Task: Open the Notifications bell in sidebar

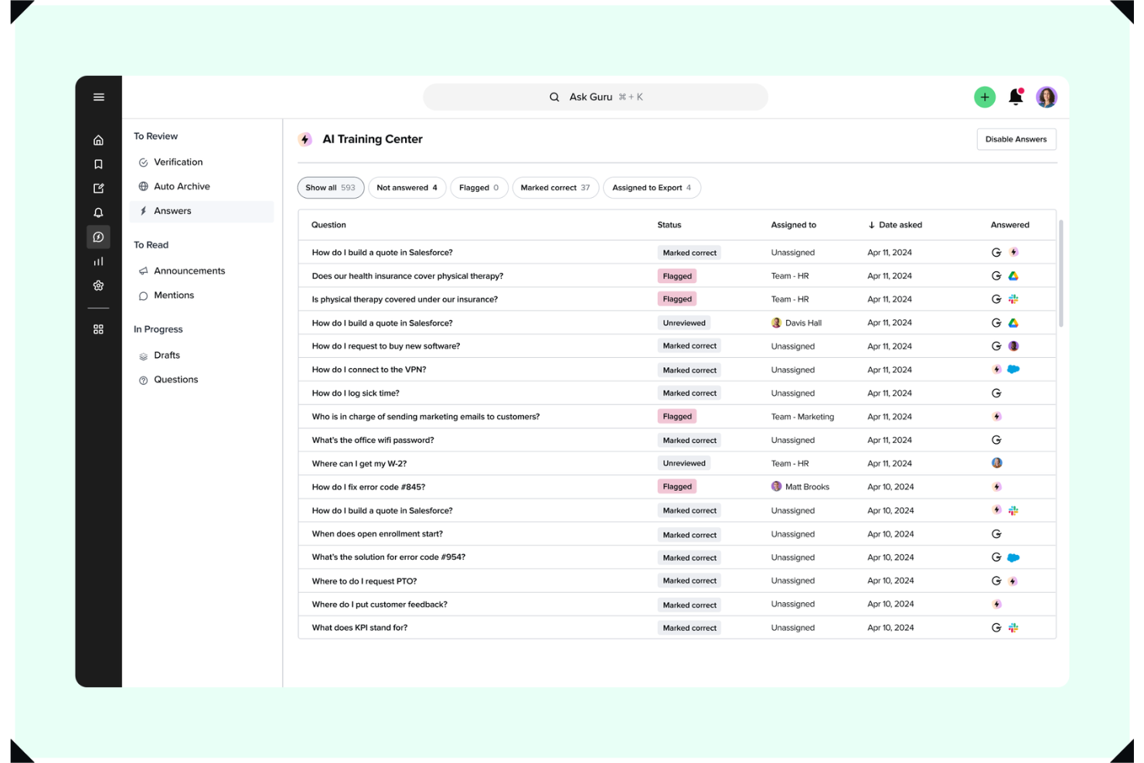Action: (98, 212)
